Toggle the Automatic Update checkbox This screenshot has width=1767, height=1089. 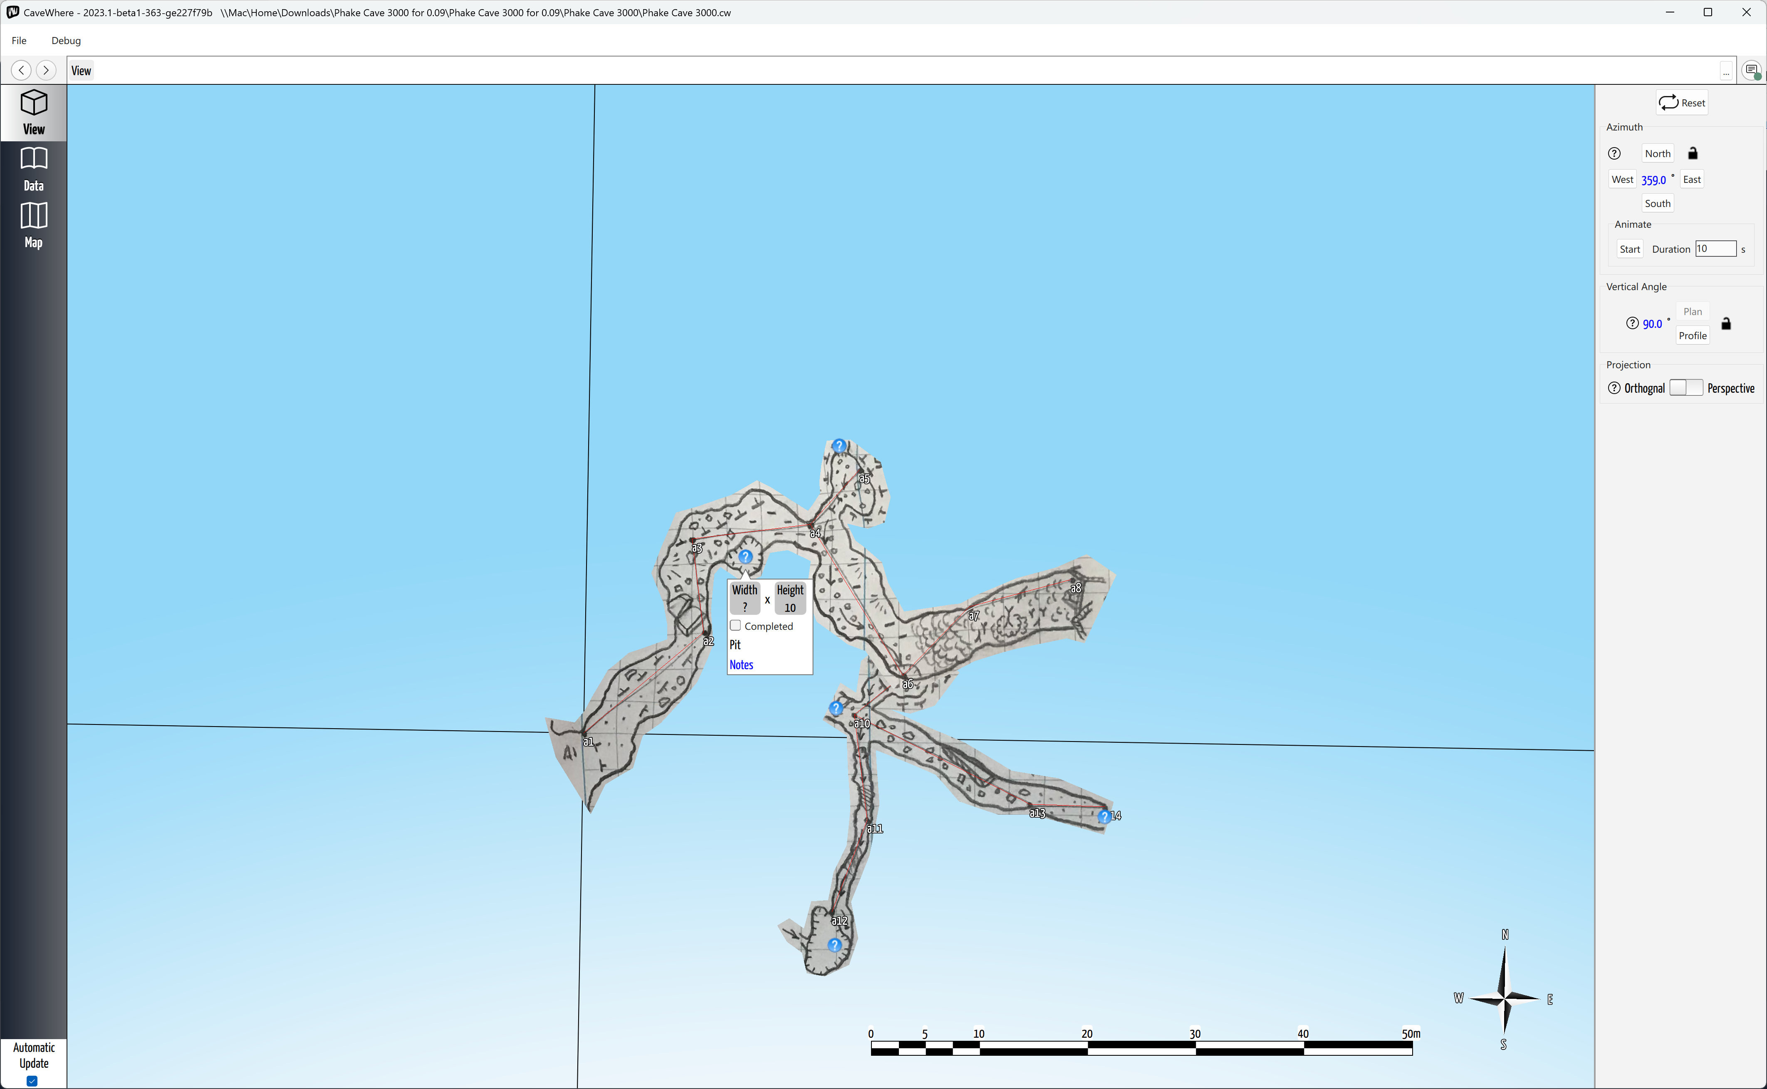point(32,1080)
